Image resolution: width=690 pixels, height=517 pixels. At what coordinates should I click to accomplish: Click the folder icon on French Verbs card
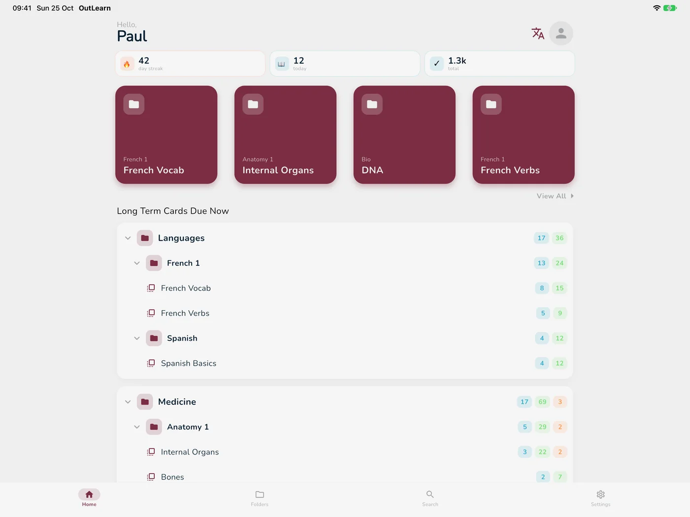tap(491, 104)
